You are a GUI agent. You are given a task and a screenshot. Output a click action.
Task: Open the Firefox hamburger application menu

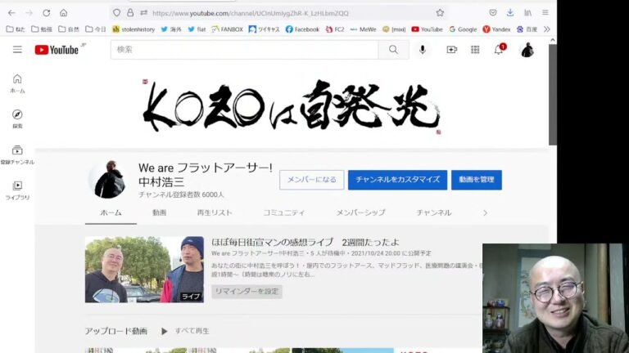coord(545,13)
